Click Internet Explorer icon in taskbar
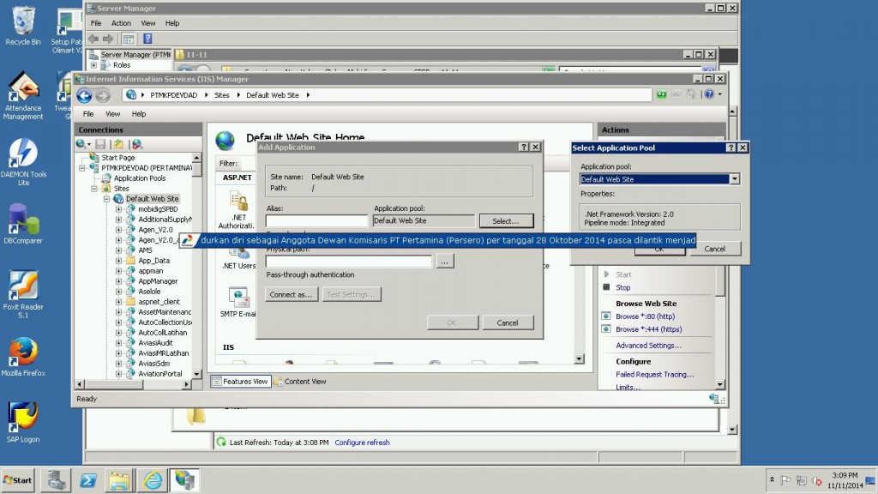 [152, 480]
